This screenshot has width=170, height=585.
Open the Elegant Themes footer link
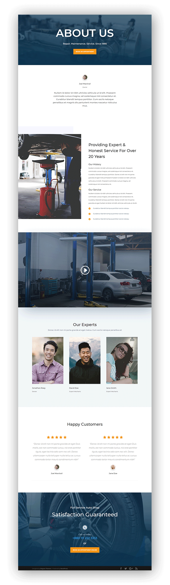(x=46, y=569)
